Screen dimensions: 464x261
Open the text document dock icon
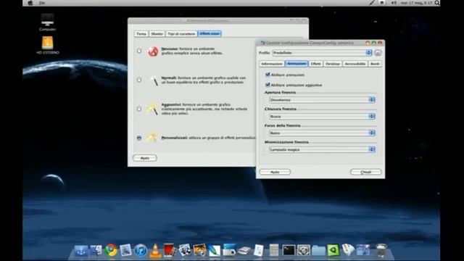[259, 250]
